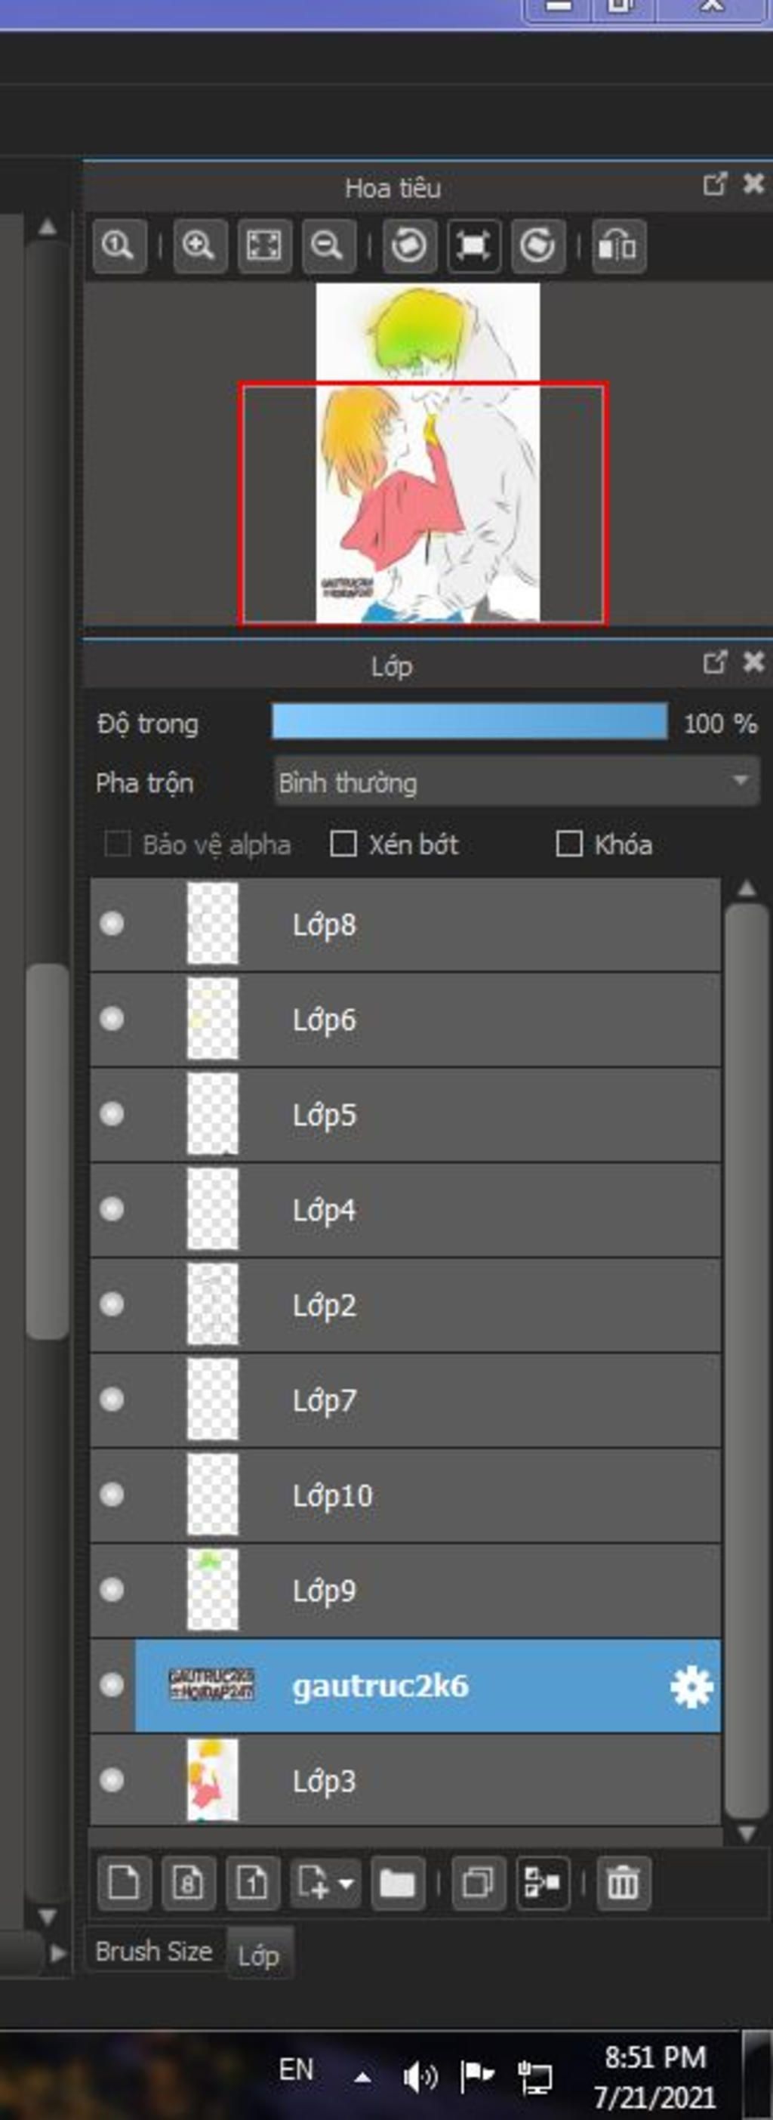Enable the Khóa lock checkbox
773x2120 pixels.
pyautogui.click(x=569, y=844)
